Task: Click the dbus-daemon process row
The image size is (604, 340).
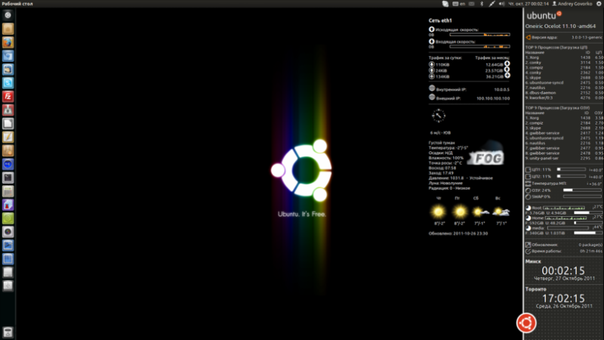Action: 564,93
